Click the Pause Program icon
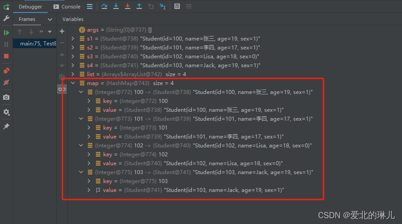The image size is (402, 224). click(x=6, y=44)
